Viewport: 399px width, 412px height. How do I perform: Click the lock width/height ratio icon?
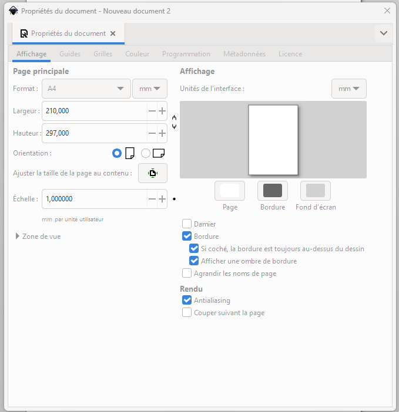coord(174,122)
